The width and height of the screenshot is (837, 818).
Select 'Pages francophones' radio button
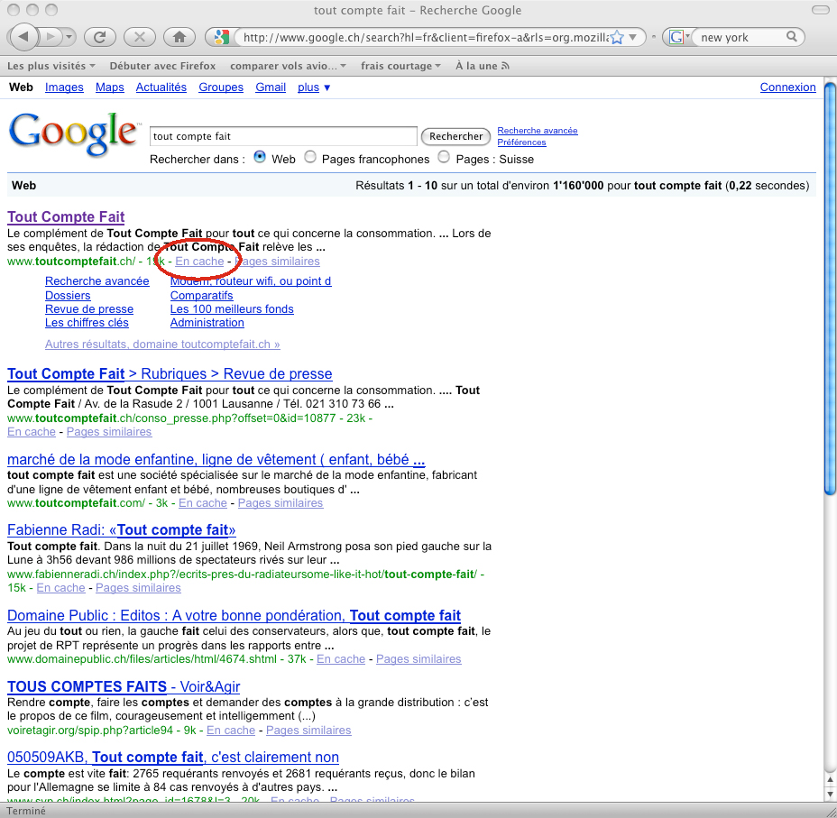[310, 157]
